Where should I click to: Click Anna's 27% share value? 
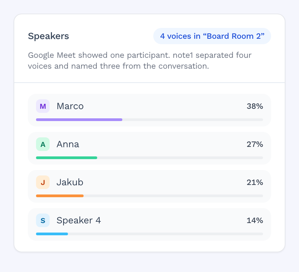pos(255,144)
